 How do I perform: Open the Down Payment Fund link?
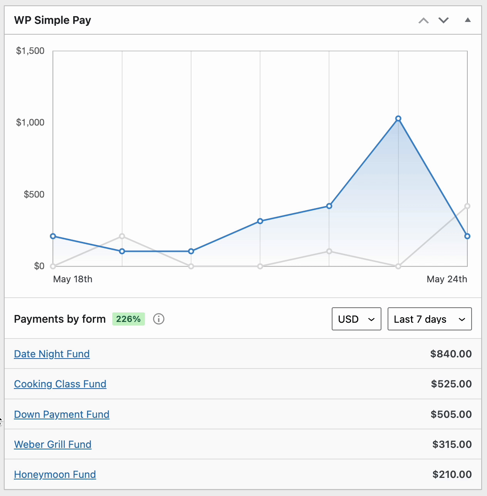62,414
